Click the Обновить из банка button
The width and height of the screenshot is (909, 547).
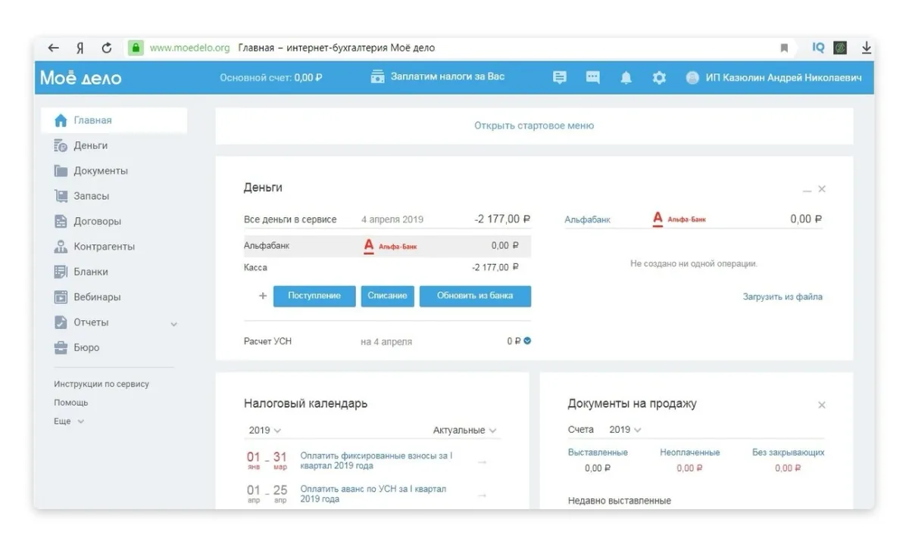pyautogui.click(x=475, y=296)
